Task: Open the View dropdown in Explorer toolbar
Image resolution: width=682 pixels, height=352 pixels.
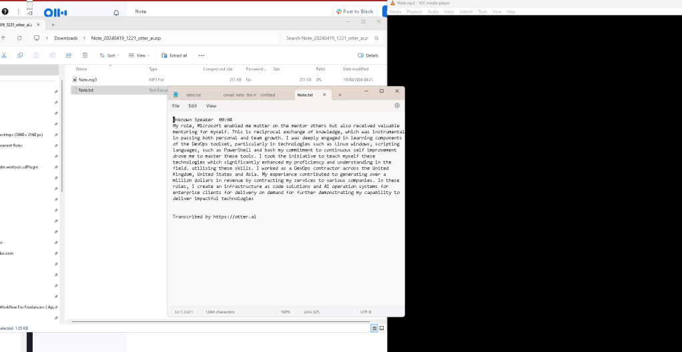Action: [x=140, y=55]
